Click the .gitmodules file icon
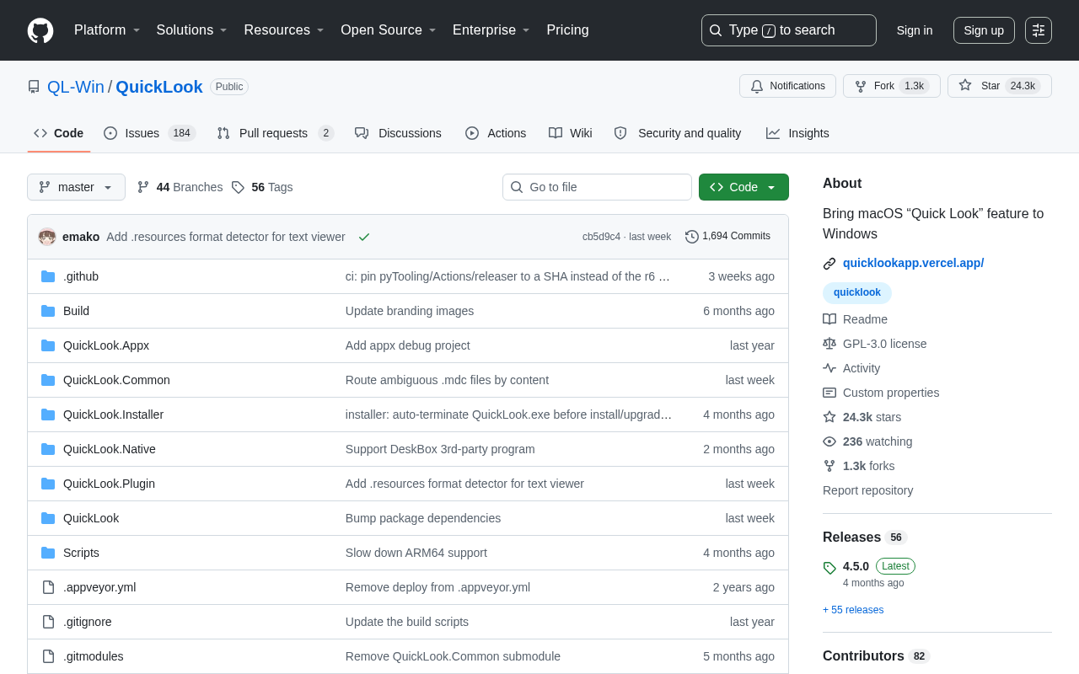Screen dimensions: 1079x674 click(x=48, y=656)
